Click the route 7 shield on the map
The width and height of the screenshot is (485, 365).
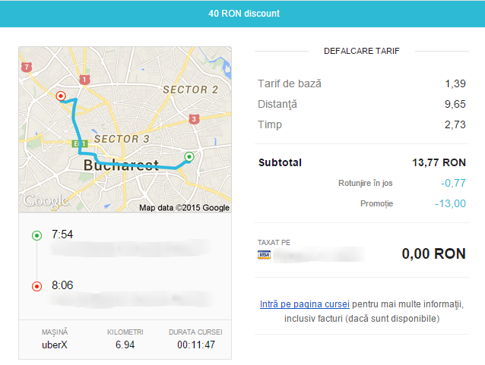tap(27, 68)
